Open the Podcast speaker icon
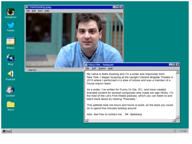192x144 pixels. 11,74
